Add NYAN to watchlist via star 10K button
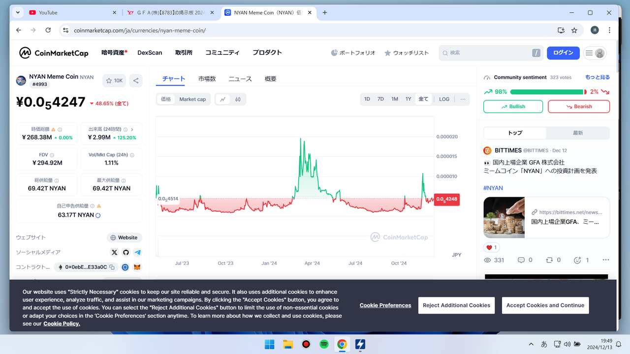Screen dimensions: 630x354 114,81
